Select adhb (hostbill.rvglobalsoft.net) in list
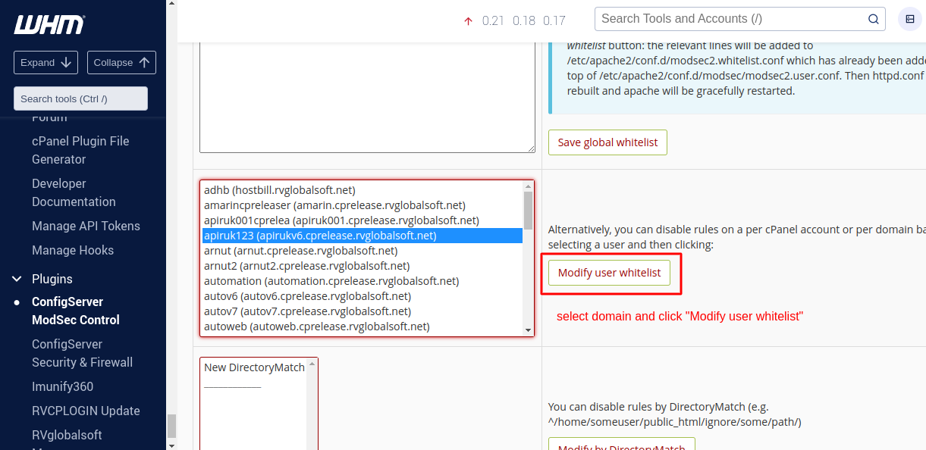This screenshot has height=450, width=926. (x=363, y=190)
